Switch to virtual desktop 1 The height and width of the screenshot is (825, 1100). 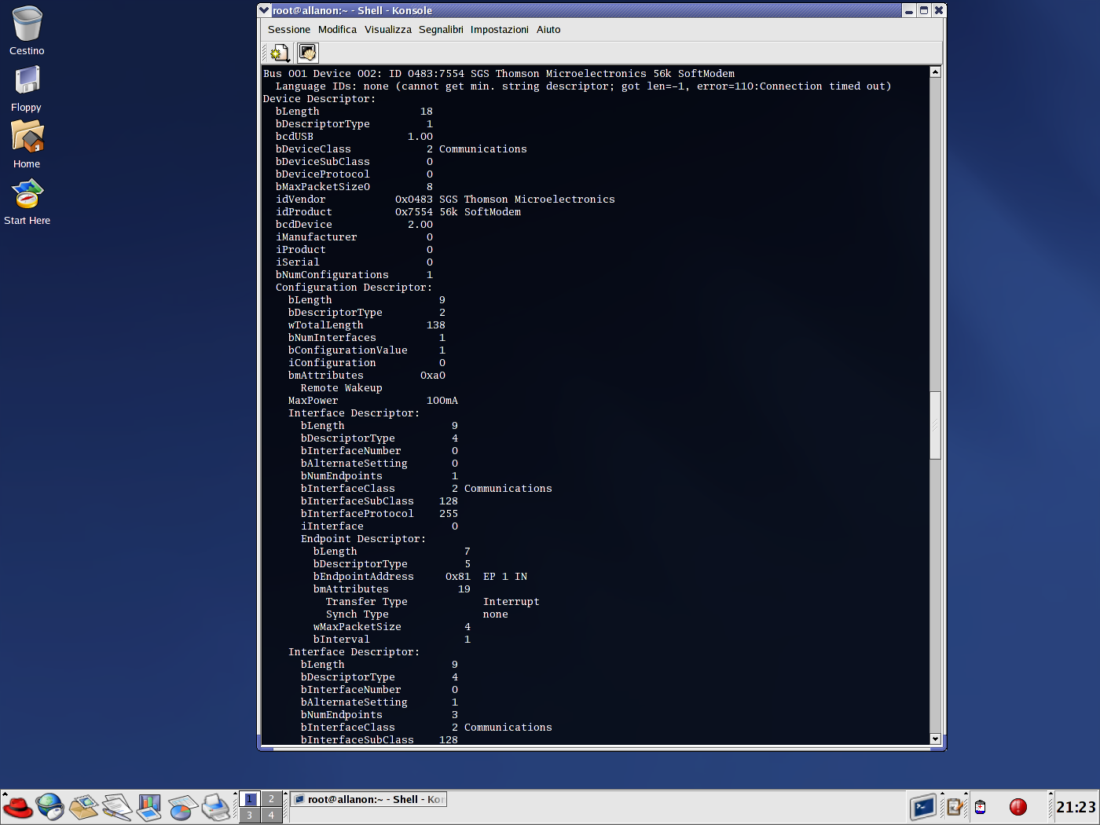(x=250, y=799)
